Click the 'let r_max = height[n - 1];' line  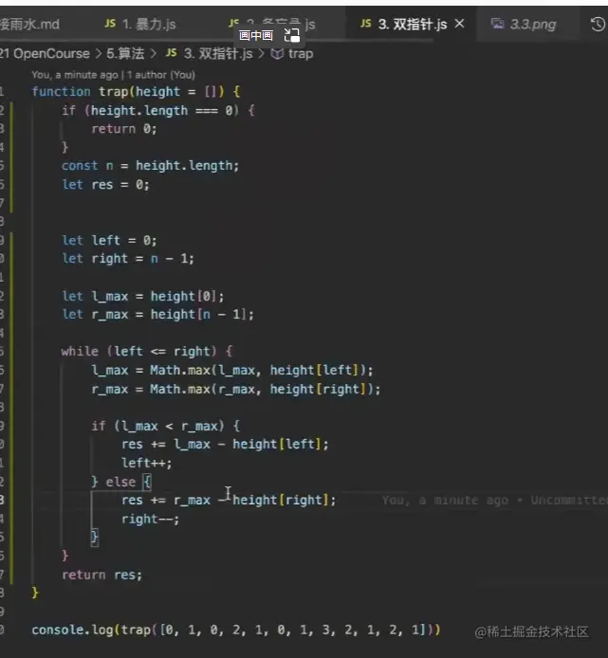[x=157, y=315]
